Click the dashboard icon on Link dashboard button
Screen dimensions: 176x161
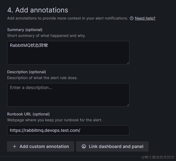pyautogui.click(x=84, y=146)
